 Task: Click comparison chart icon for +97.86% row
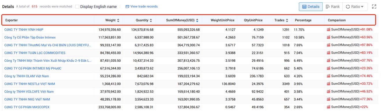328,45
